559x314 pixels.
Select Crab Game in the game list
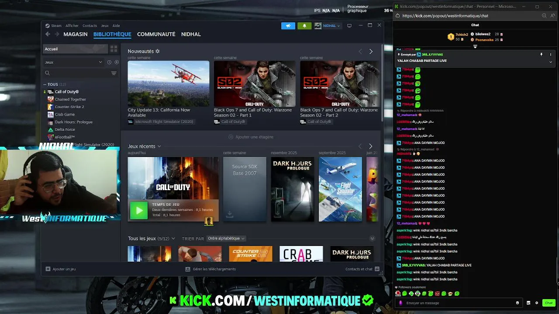point(65,114)
